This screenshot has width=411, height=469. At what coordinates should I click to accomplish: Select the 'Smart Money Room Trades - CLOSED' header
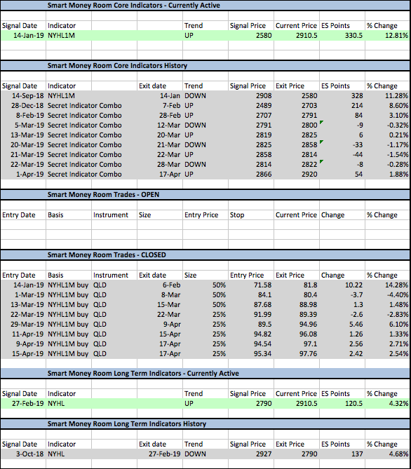point(107,255)
